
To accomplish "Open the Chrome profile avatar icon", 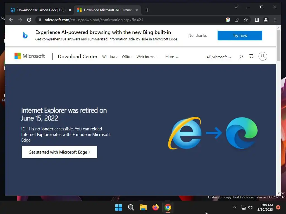I will [x=266, y=20].
